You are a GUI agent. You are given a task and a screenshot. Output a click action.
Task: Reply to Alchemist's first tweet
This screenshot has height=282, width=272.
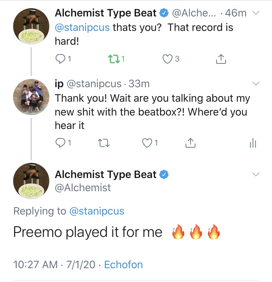(61, 59)
